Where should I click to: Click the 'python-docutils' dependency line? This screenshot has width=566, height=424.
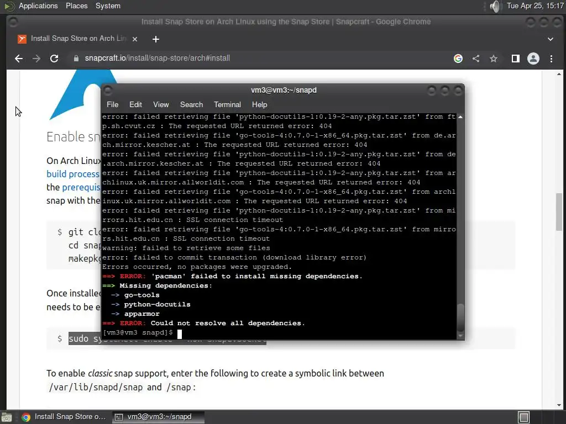point(157,304)
